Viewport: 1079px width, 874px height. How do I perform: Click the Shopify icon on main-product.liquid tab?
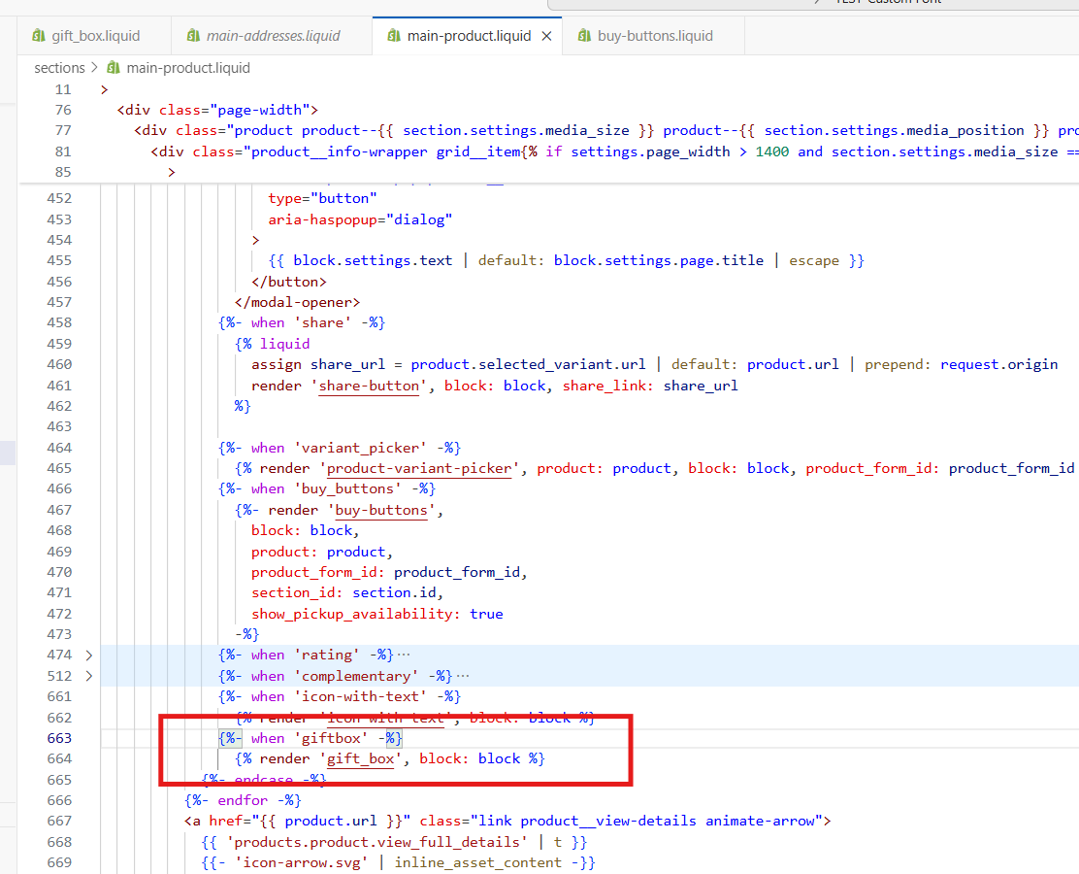[393, 36]
